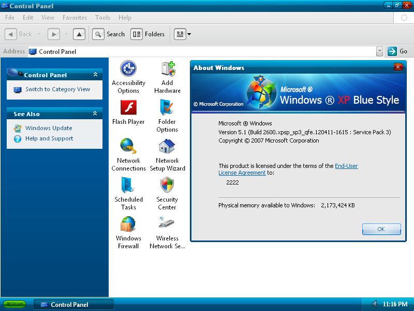Click the Start button
The width and height of the screenshot is (414, 311).
(13, 304)
